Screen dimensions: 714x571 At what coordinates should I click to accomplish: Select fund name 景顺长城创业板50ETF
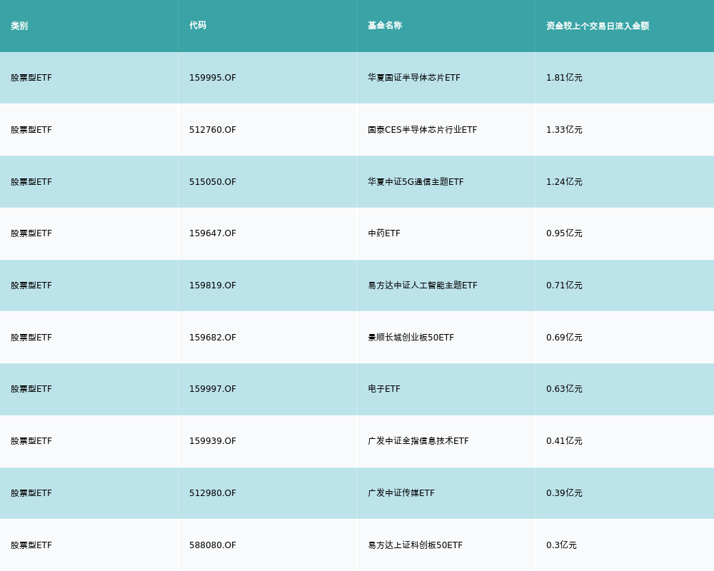411,338
